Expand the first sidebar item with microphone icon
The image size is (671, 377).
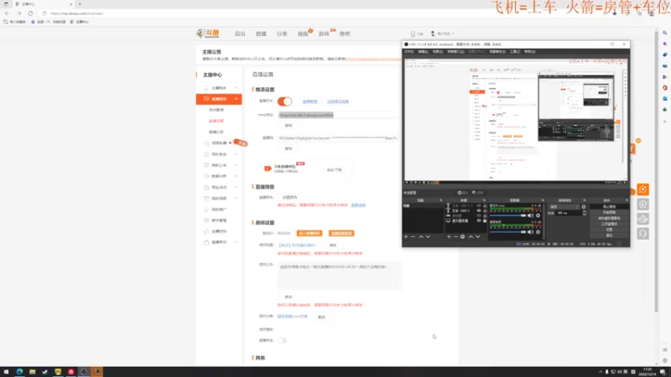[237, 88]
